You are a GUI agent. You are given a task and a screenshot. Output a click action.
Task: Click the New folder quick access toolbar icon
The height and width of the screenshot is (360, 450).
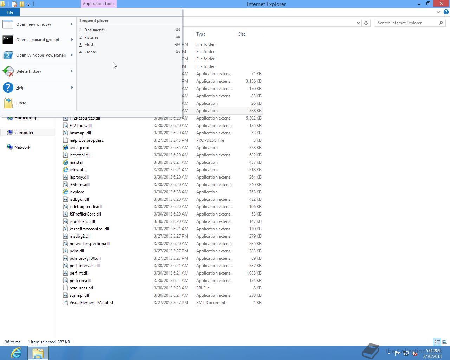click(x=22, y=4)
